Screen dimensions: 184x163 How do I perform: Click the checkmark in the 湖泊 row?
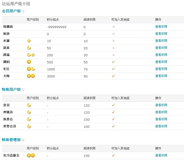coord(113,62)
